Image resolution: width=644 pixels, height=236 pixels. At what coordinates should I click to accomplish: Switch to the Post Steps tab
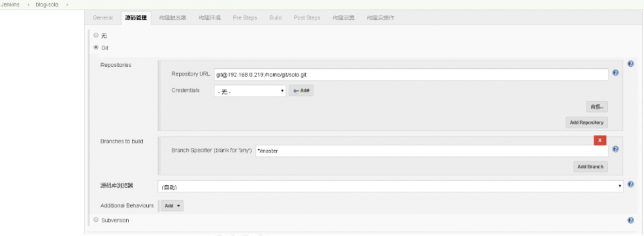coord(307,17)
